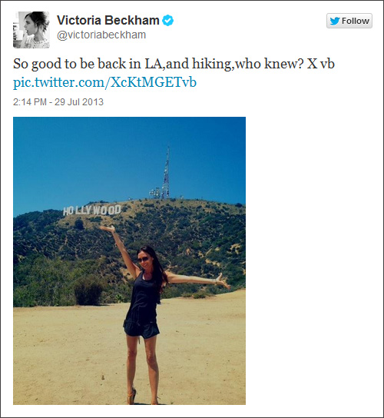Click the tweet text starting "So good to be back"
The width and height of the screenshot is (384, 418).
(174, 64)
